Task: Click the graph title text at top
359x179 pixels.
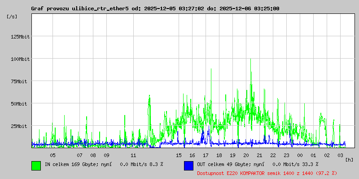Action: click(155, 9)
